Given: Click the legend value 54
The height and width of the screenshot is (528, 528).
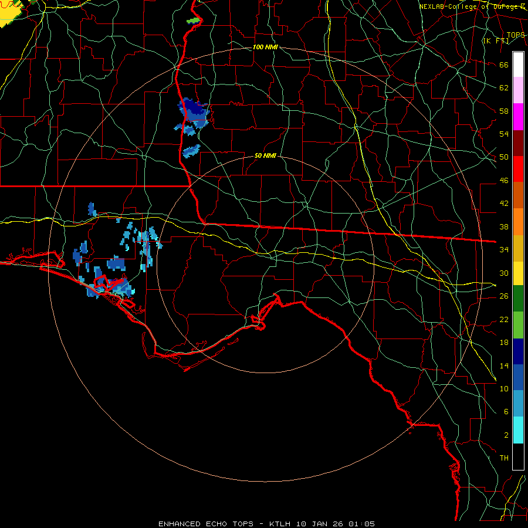Looking at the screenshot, I should (504, 134).
